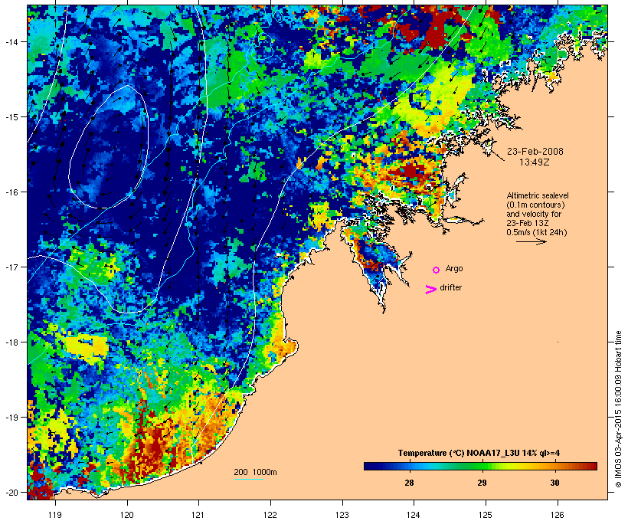The height and width of the screenshot is (521, 628).
Task: Click the latitude '-18' axis label
Action: [11, 342]
